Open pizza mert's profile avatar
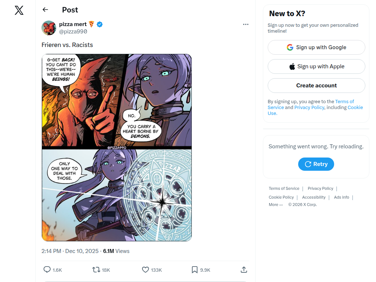The width and height of the screenshot is (376, 282). (x=49, y=28)
